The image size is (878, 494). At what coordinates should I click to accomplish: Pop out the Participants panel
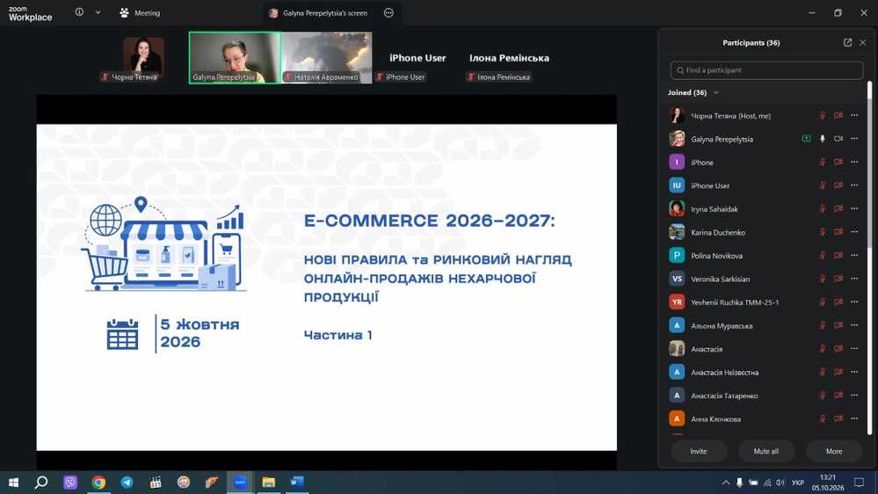(847, 42)
